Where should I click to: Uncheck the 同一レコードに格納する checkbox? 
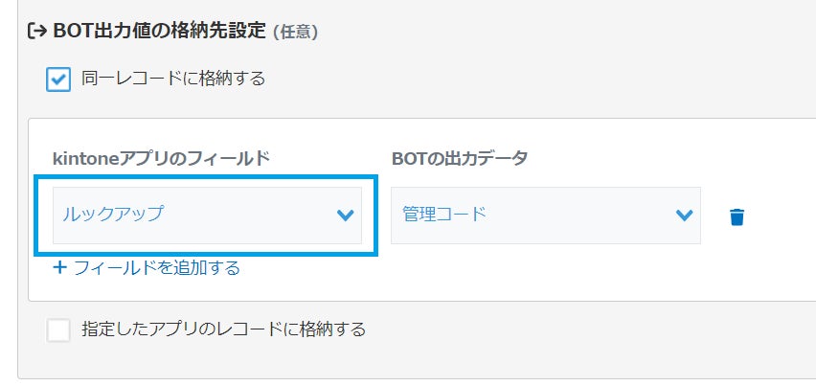pos(58,79)
